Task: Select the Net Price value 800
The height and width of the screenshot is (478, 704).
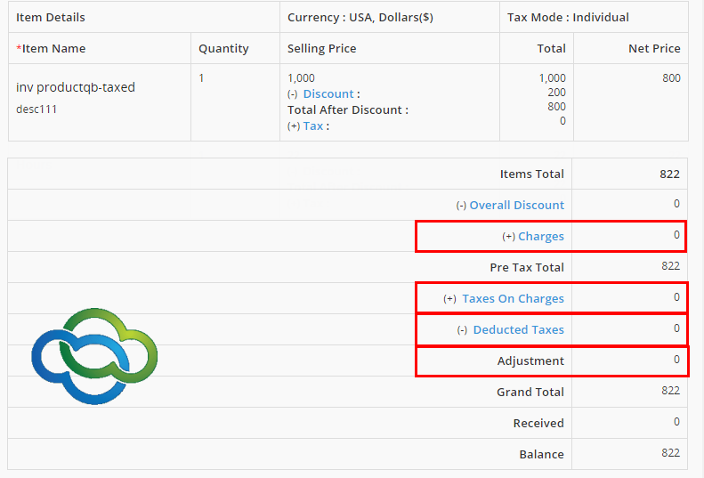Action: pyautogui.click(x=671, y=78)
